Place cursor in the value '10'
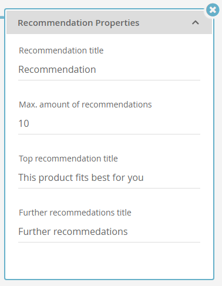This screenshot has width=222, height=286. point(23,123)
